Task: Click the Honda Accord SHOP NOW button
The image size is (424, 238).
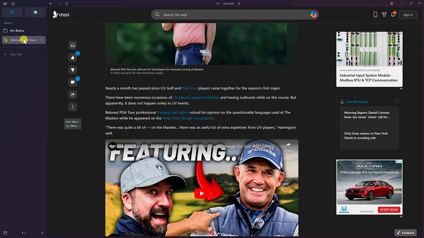Action: tap(389, 210)
